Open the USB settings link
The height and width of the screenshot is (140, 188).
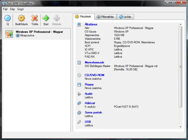[88, 122]
